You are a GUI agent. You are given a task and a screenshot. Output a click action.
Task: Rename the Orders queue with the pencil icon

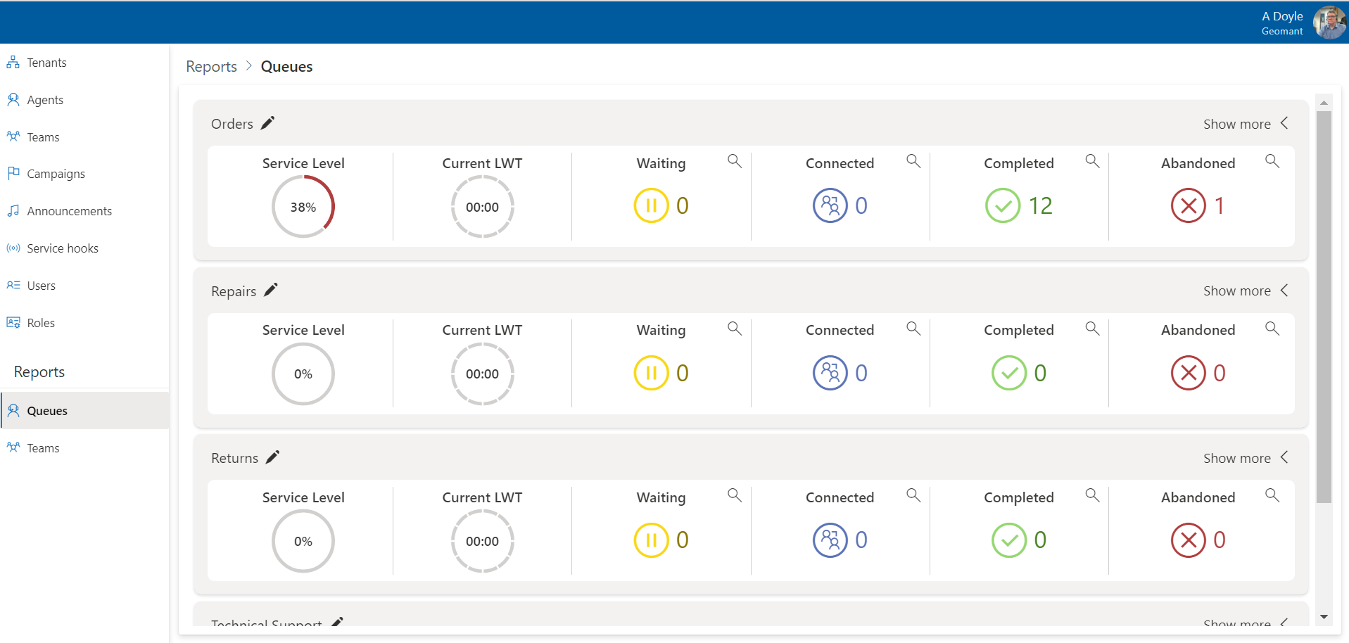tap(267, 122)
